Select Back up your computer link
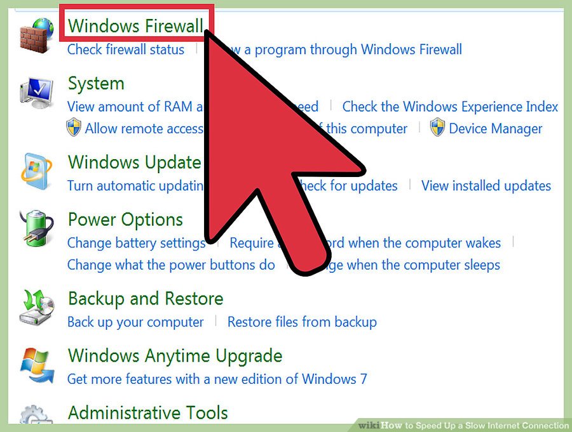 (135, 322)
